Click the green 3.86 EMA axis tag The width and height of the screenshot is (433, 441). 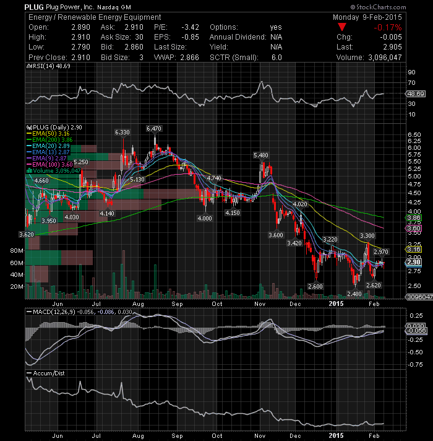click(x=414, y=217)
